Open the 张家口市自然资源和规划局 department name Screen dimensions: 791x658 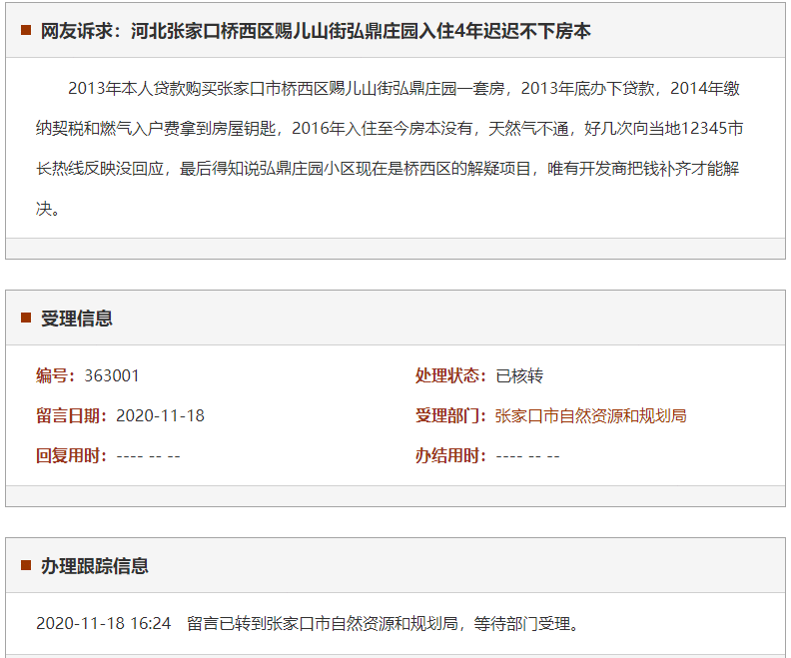(x=590, y=415)
